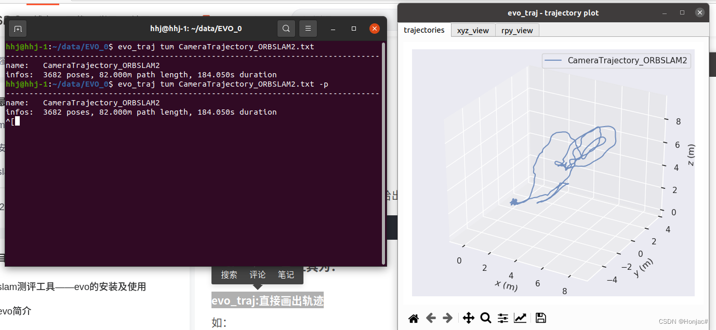
Task: Open the figure options edit icon
Action: tap(520, 318)
